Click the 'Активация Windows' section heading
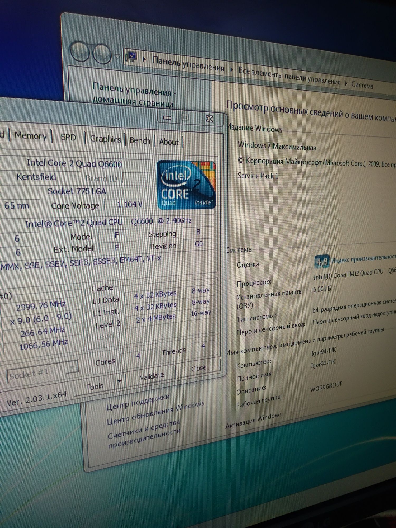Viewport: 396px width, 528px height. point(253,421)
